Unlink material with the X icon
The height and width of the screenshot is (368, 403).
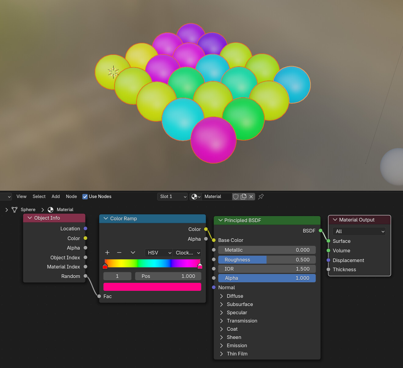[251, 197]
